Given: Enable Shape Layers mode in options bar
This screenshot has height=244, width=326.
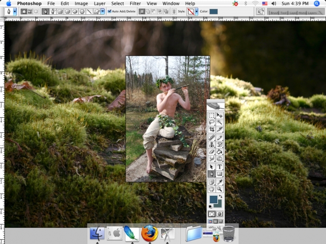Looking at the screenshot, I should pyautogui.click(x=24, y=11).
